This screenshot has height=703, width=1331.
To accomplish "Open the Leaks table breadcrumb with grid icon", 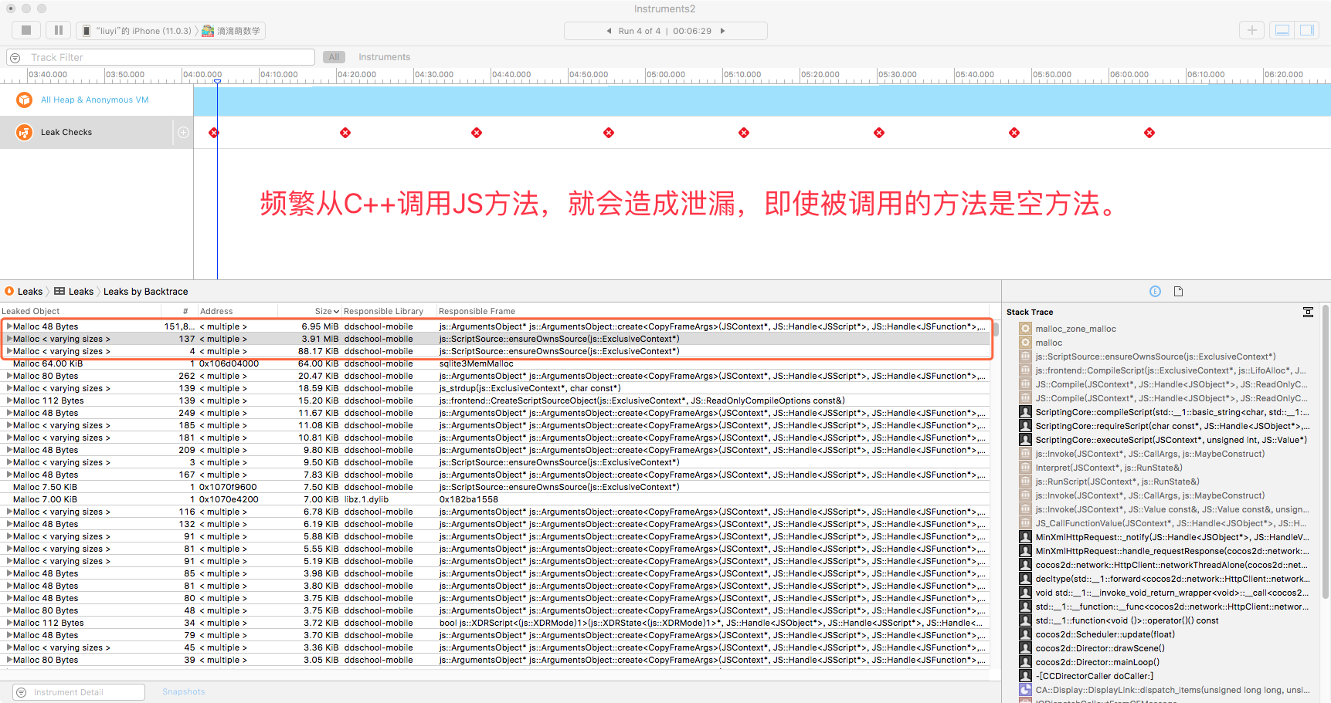I will pos(74,291).
